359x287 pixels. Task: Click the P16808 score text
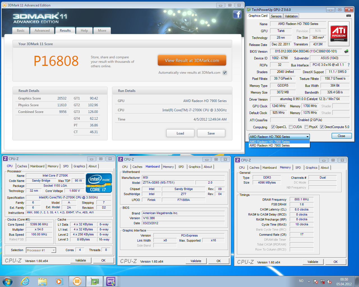pyautogui.click(x=56, y=61)
